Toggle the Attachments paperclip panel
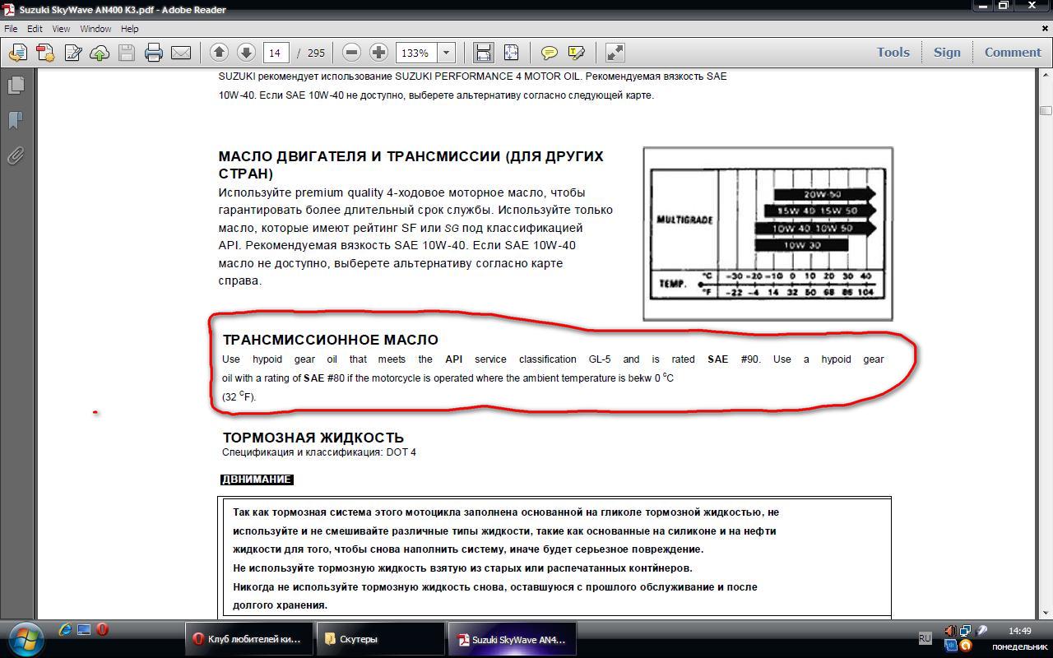 tap(16, 155)
